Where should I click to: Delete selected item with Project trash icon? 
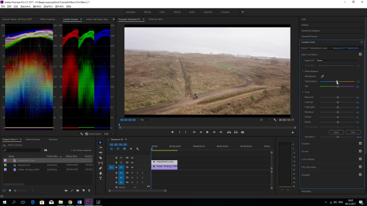[x=89, y=191]
